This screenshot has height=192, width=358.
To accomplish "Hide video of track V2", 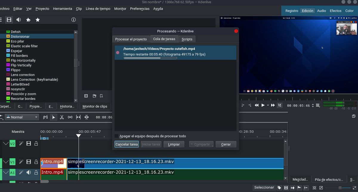I will click(x=29, y=144).
